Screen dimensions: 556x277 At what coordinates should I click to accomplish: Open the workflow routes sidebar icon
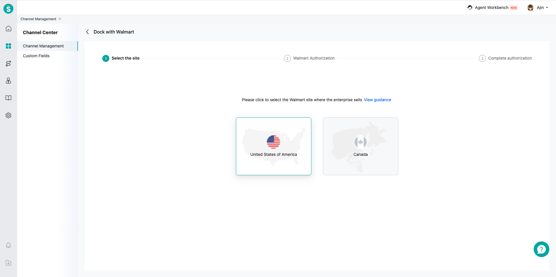pyautogui.click(x=8, y=64)
